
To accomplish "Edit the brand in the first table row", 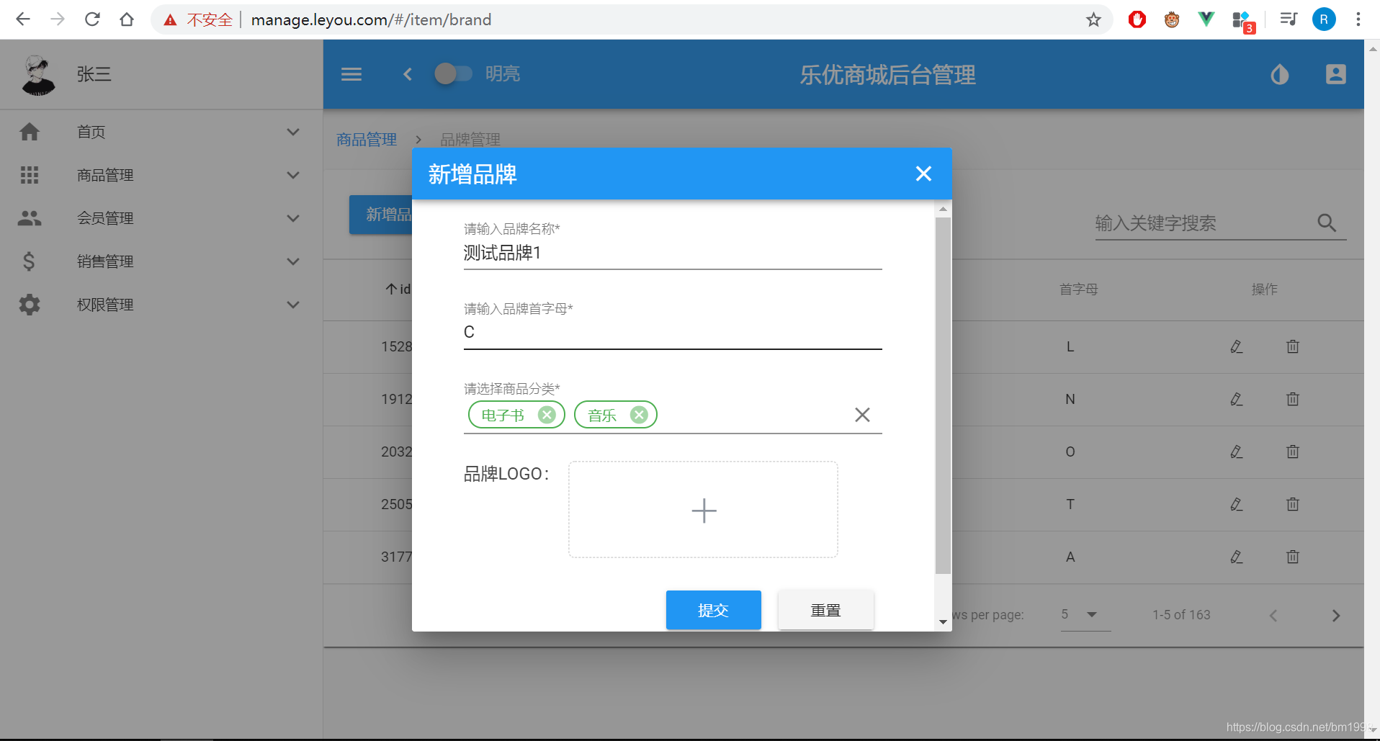I will [1236, 346].
